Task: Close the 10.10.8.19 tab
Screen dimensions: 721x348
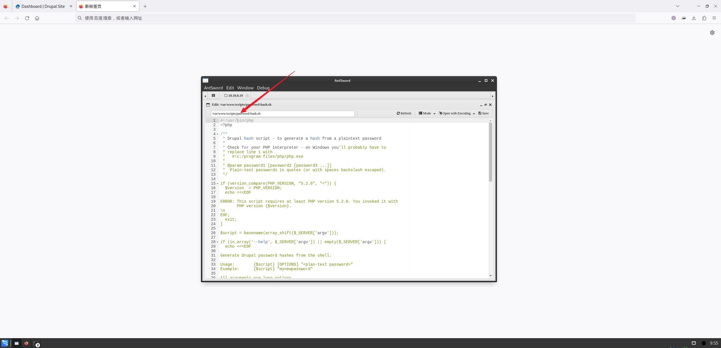Action: [247, 96]
